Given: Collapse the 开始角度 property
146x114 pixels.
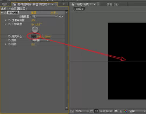Looking at the screenshot, I should [6, 24].
